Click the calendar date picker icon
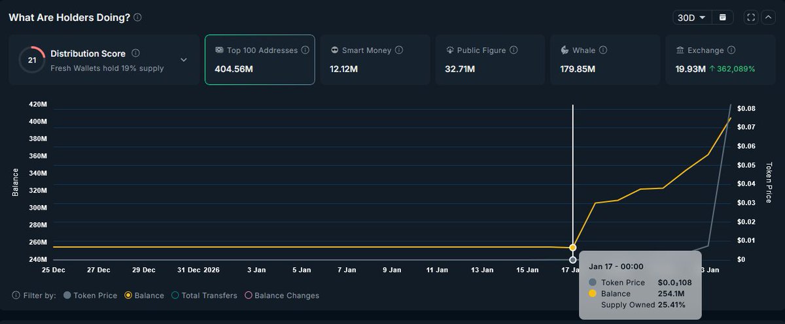The height and width of the screenshot is (324, 785). (x=723, y=18)
